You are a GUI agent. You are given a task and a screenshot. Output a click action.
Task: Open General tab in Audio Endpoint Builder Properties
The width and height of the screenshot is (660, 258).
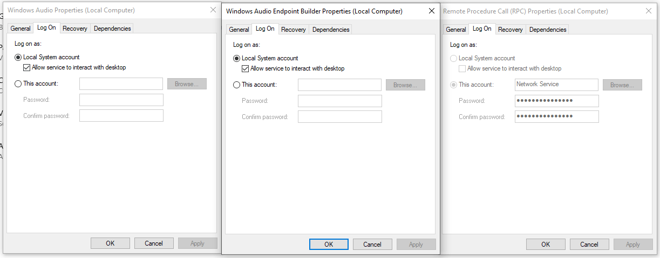pyautogui.click(x=239, y=30)
